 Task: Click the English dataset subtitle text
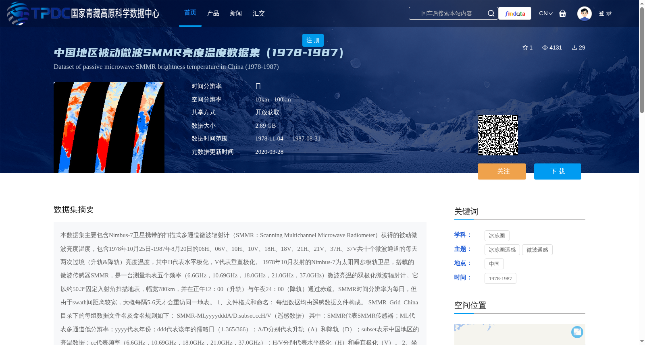[166, 67]
